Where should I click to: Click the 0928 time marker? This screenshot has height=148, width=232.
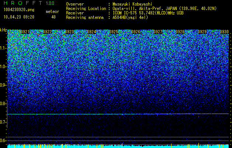tap(180, 32)
